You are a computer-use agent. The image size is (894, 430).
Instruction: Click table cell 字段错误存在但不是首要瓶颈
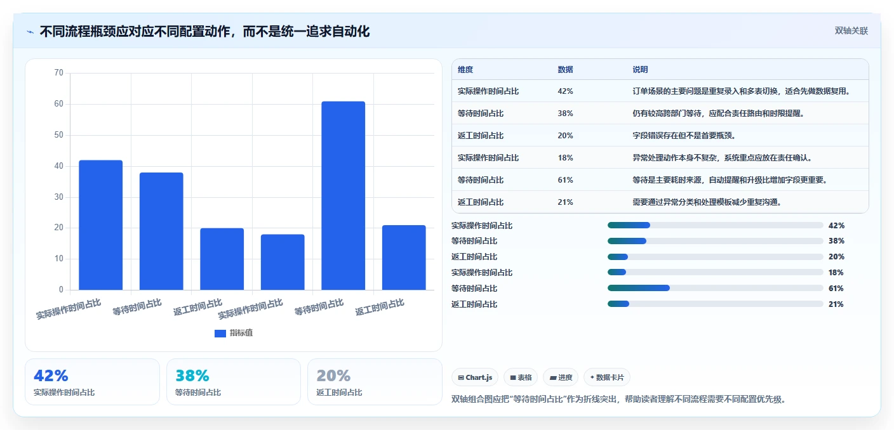pos(684,136)
